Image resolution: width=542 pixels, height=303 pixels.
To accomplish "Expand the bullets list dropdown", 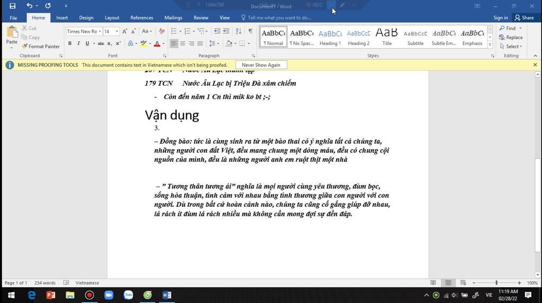I will coord(180,31).
